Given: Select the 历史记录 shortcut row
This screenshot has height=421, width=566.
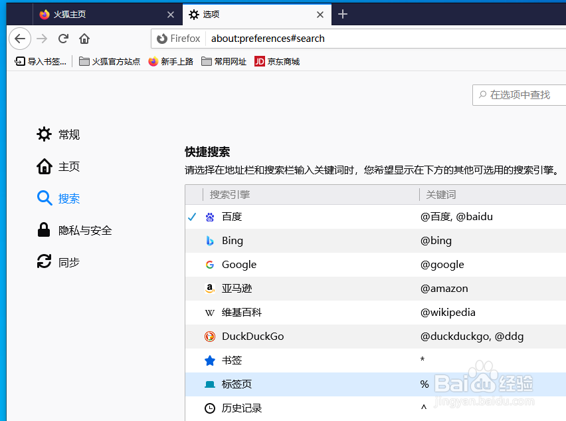Looking at the screenshot, I should [375, 408].
